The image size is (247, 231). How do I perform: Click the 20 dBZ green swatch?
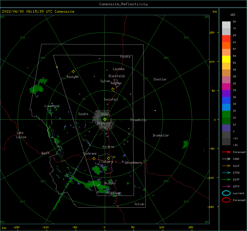tap(226, 114)
